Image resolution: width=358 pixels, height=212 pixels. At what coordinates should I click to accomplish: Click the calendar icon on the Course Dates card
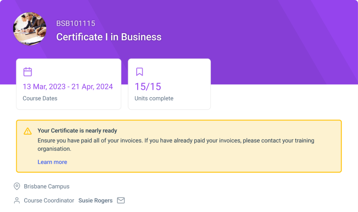click(x=28, y=71)
